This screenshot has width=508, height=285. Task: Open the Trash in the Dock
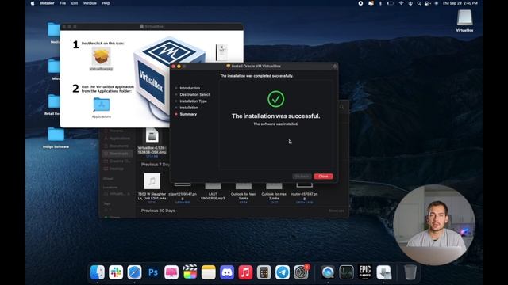tap(410, 272)
